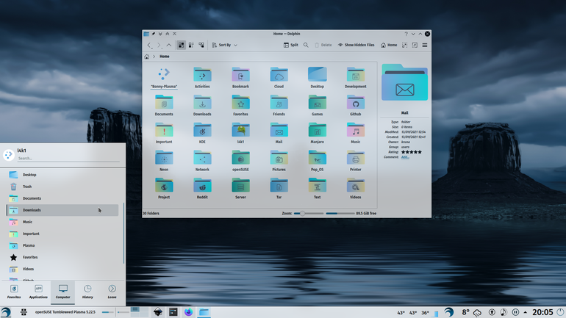Image resolution: width=566 pixels, height=318 pixels.
Task: Open Firefox from the taskbar
Action: (x=188, y=312)
